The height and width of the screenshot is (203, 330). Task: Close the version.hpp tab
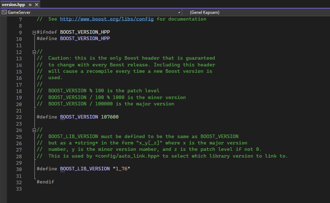[37, 5]
